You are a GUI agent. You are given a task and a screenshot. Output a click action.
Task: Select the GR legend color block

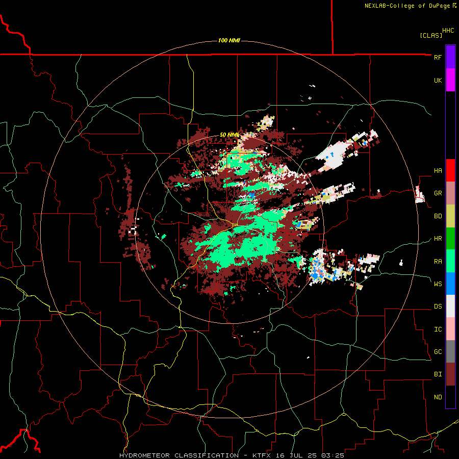[x=450, y=193]
